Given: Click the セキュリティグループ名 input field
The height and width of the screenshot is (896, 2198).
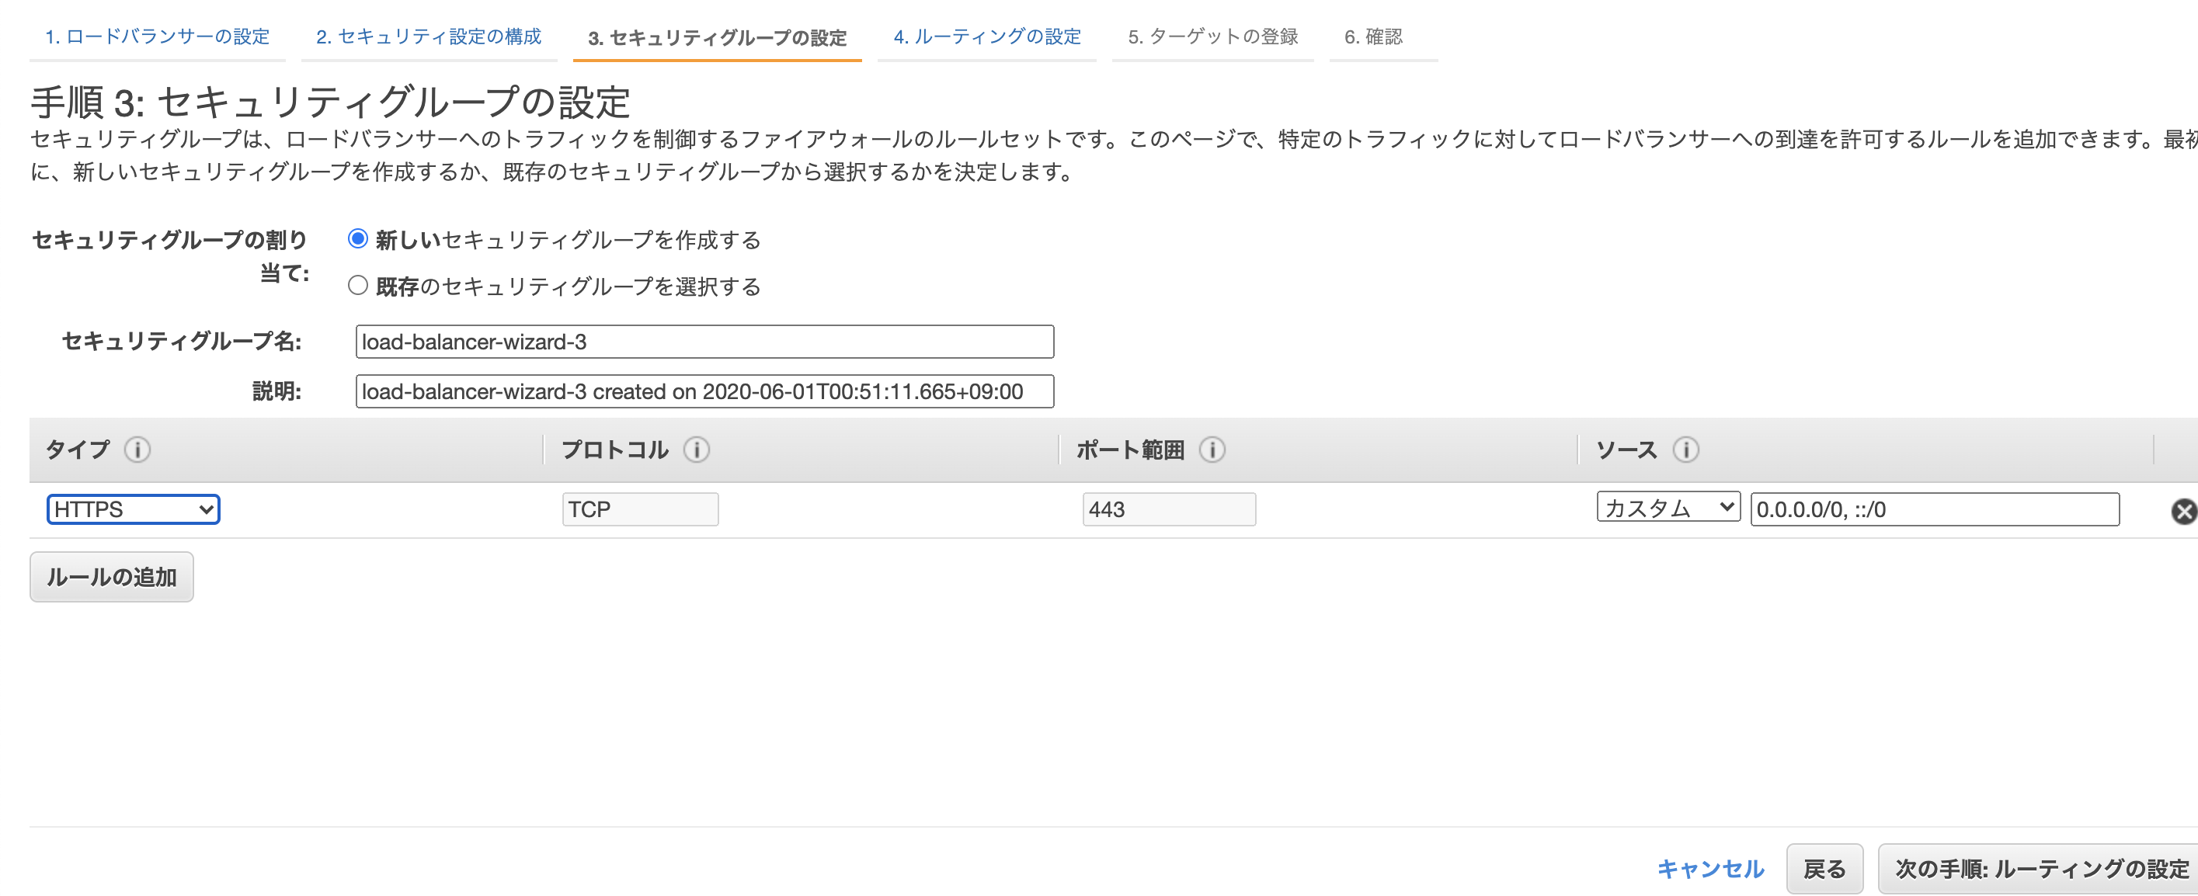Looking at the screenshot, I should click(x=704, y=342).
